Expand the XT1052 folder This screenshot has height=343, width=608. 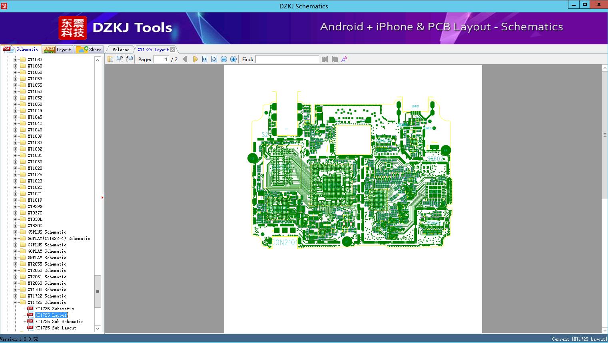(x=16, y=98)
